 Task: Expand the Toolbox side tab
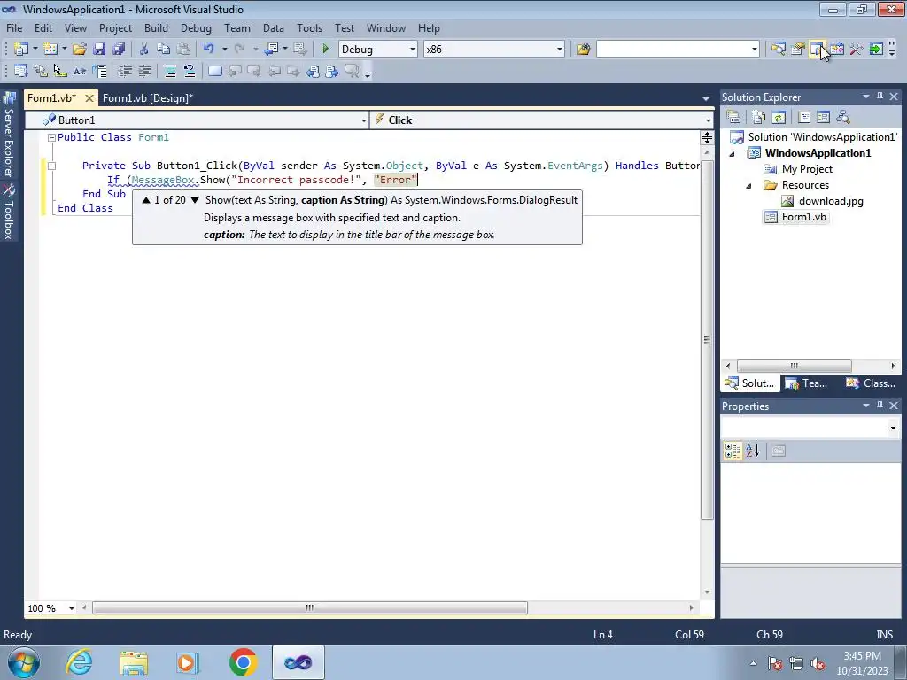click(x=9, y=212)
